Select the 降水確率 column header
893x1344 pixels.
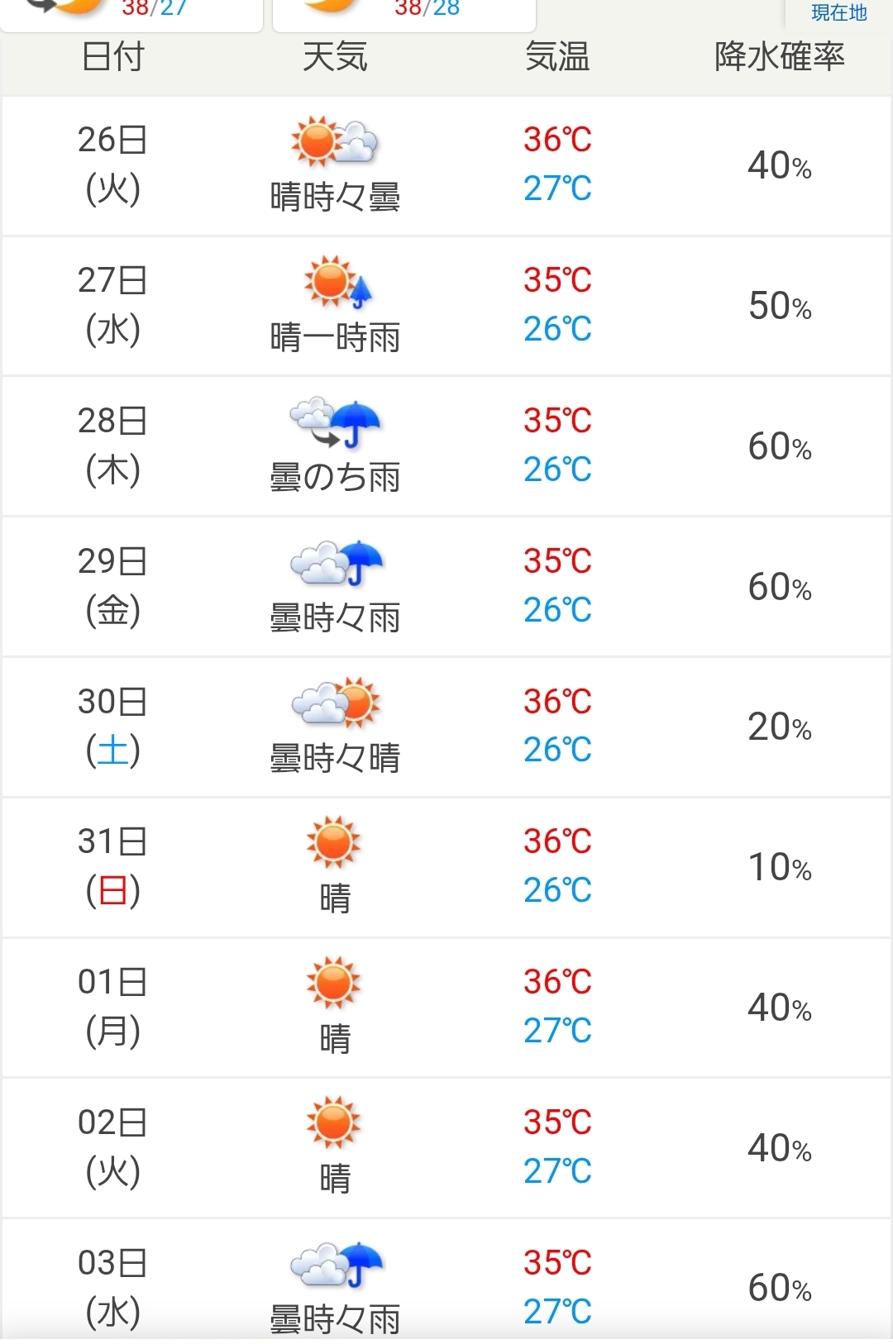tap(780, 57)
